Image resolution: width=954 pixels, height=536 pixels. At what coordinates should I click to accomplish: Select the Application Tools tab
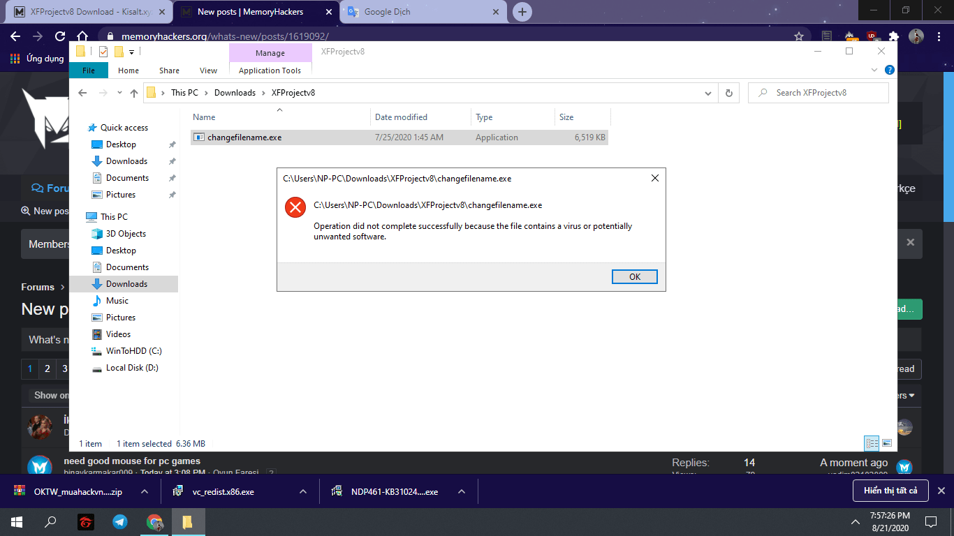pyautogui.click(x=270, y=70)
